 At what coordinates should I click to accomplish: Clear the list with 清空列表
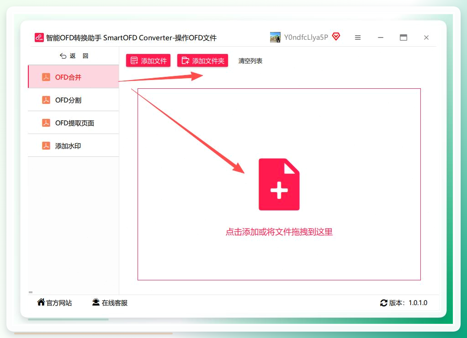[x=250, y=61]
